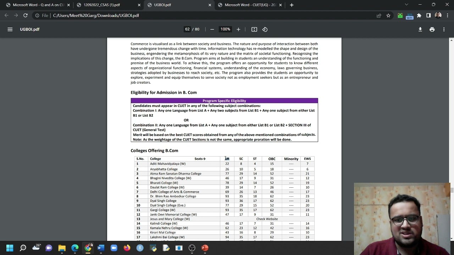Open Windows taskbar search

pyautogui.click(x=23, y=248)
